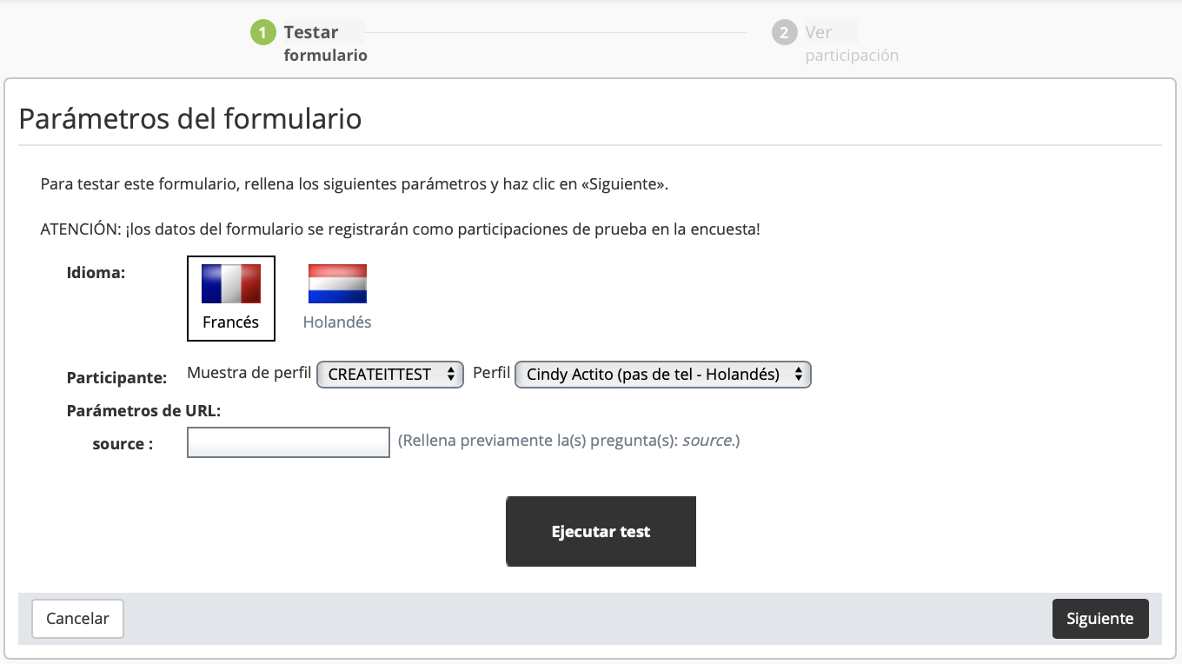Image resolution: width=1182 pixels, height=664 pixels.
Task: Go to the Testar formulario step
Action: point(325,43)
